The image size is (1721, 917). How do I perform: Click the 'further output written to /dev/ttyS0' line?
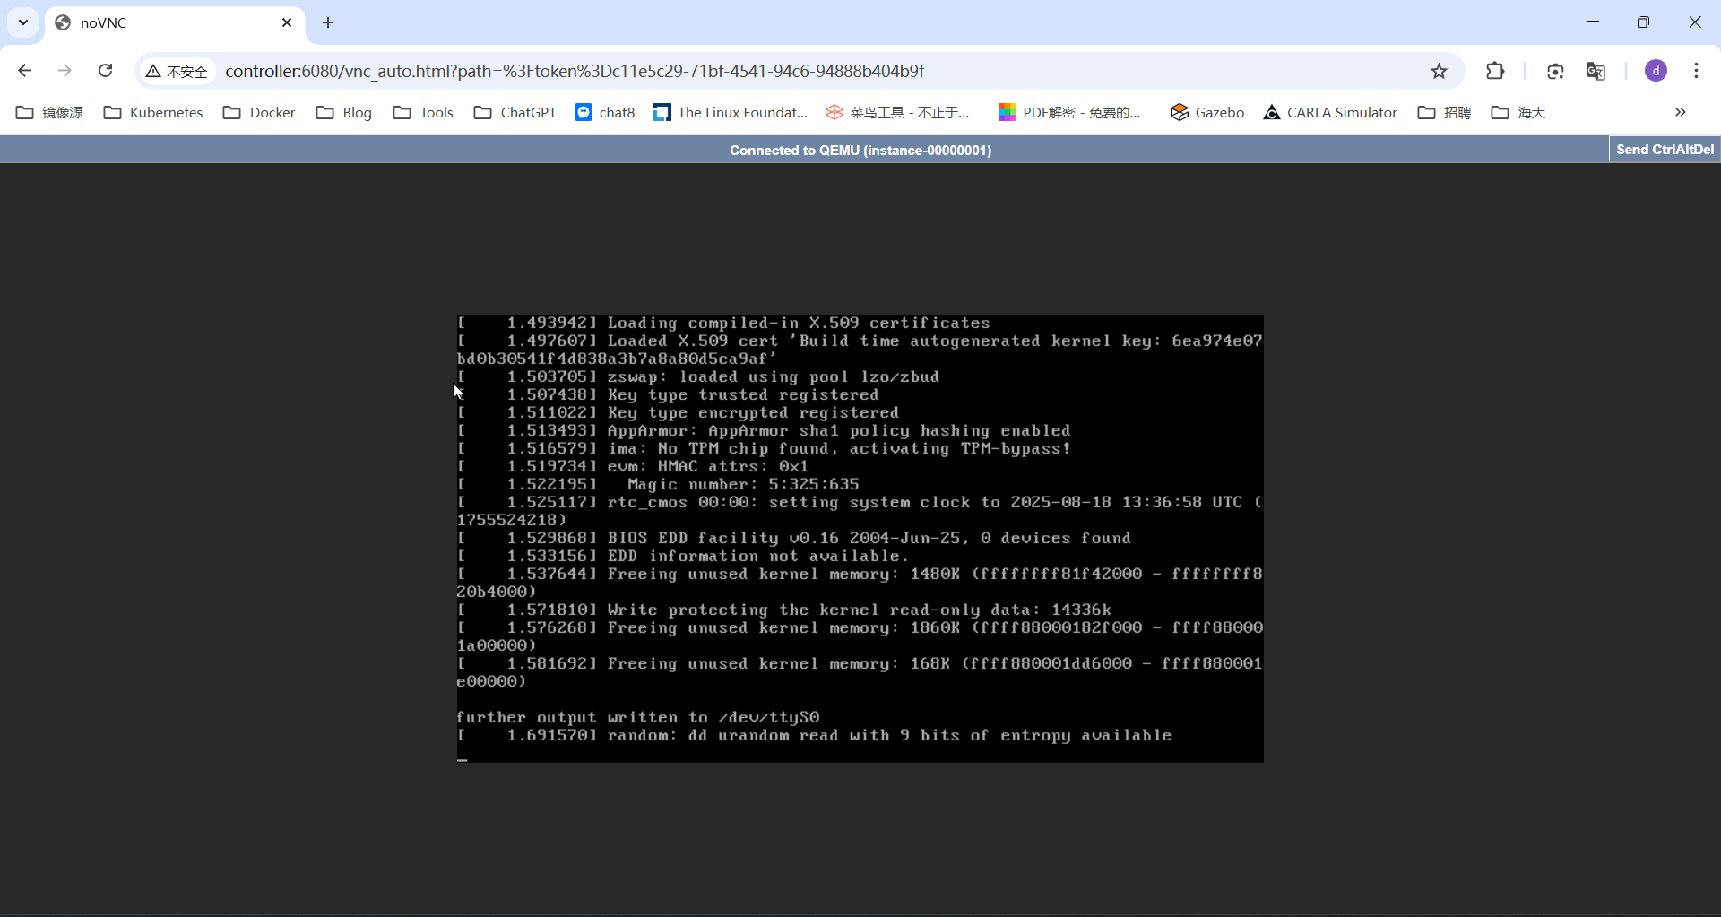(637, 717)
